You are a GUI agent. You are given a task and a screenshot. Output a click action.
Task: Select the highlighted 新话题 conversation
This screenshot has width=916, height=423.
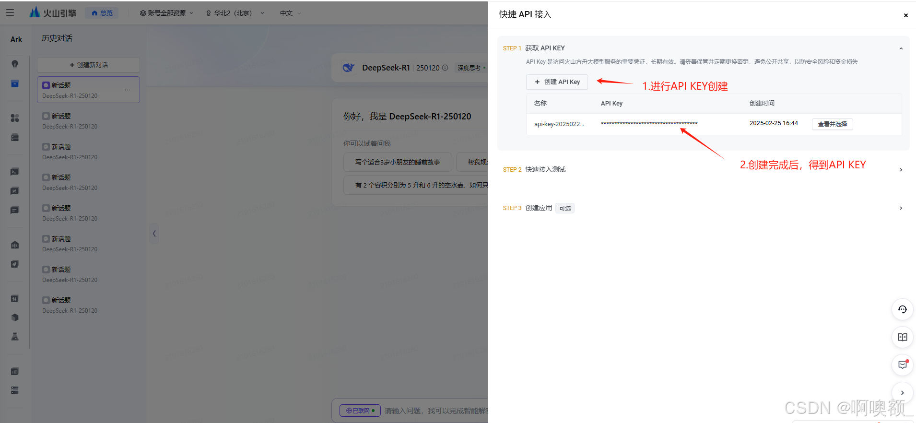tap(88, 90)
